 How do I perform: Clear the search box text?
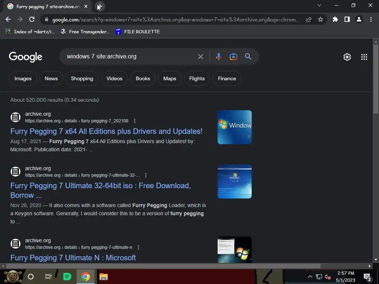coord(200,57)
